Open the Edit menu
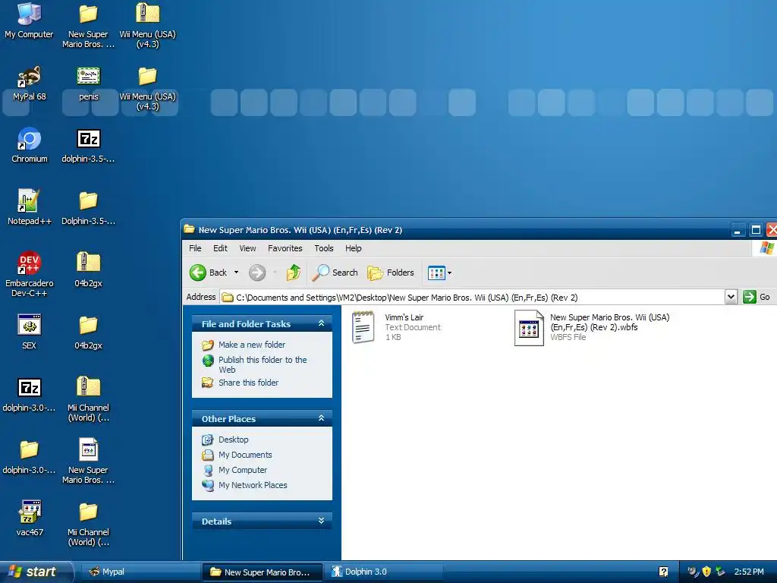Image resolution: width=777 pixels, height=583 pixels. [220, 248]
